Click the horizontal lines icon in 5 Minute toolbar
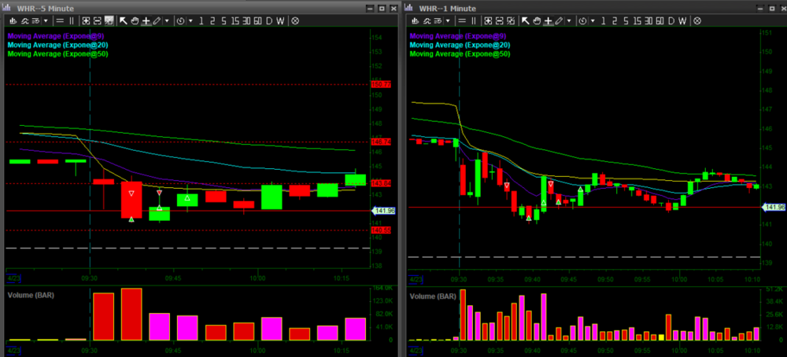Viewport: 787px width, 357px height. (61, 20)
